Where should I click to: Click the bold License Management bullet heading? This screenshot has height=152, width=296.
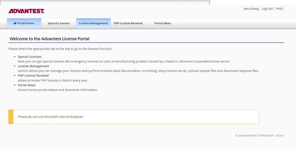[x=33, y=66]
